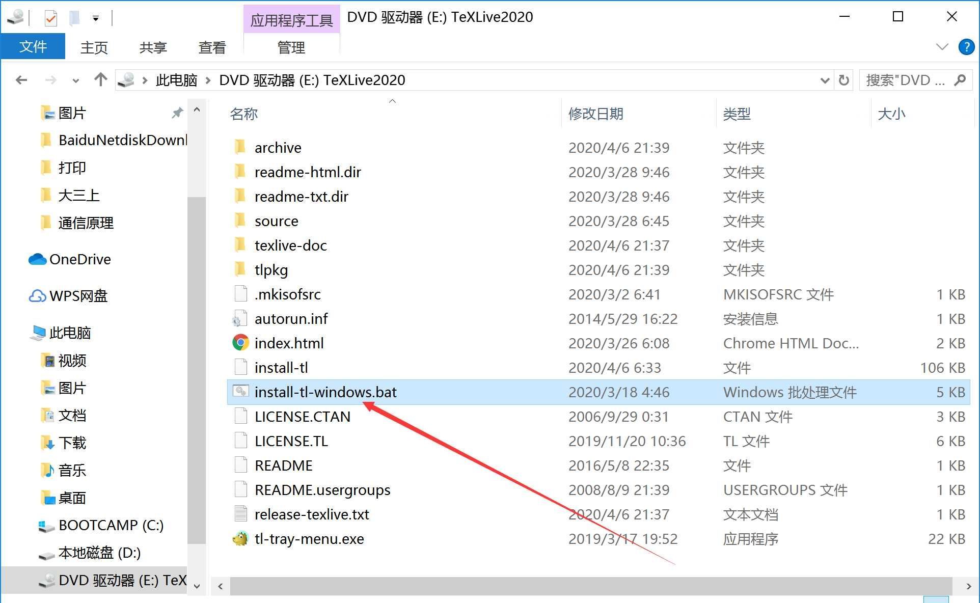Select the LICENSE.TL file
This screenshot has width=980, height=603.
[291, 441]
